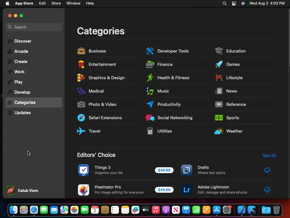The width and height of the screenshot is (290, 218).
Task: Select the Develop sidebar section
Action: click(x=34, y=92)
